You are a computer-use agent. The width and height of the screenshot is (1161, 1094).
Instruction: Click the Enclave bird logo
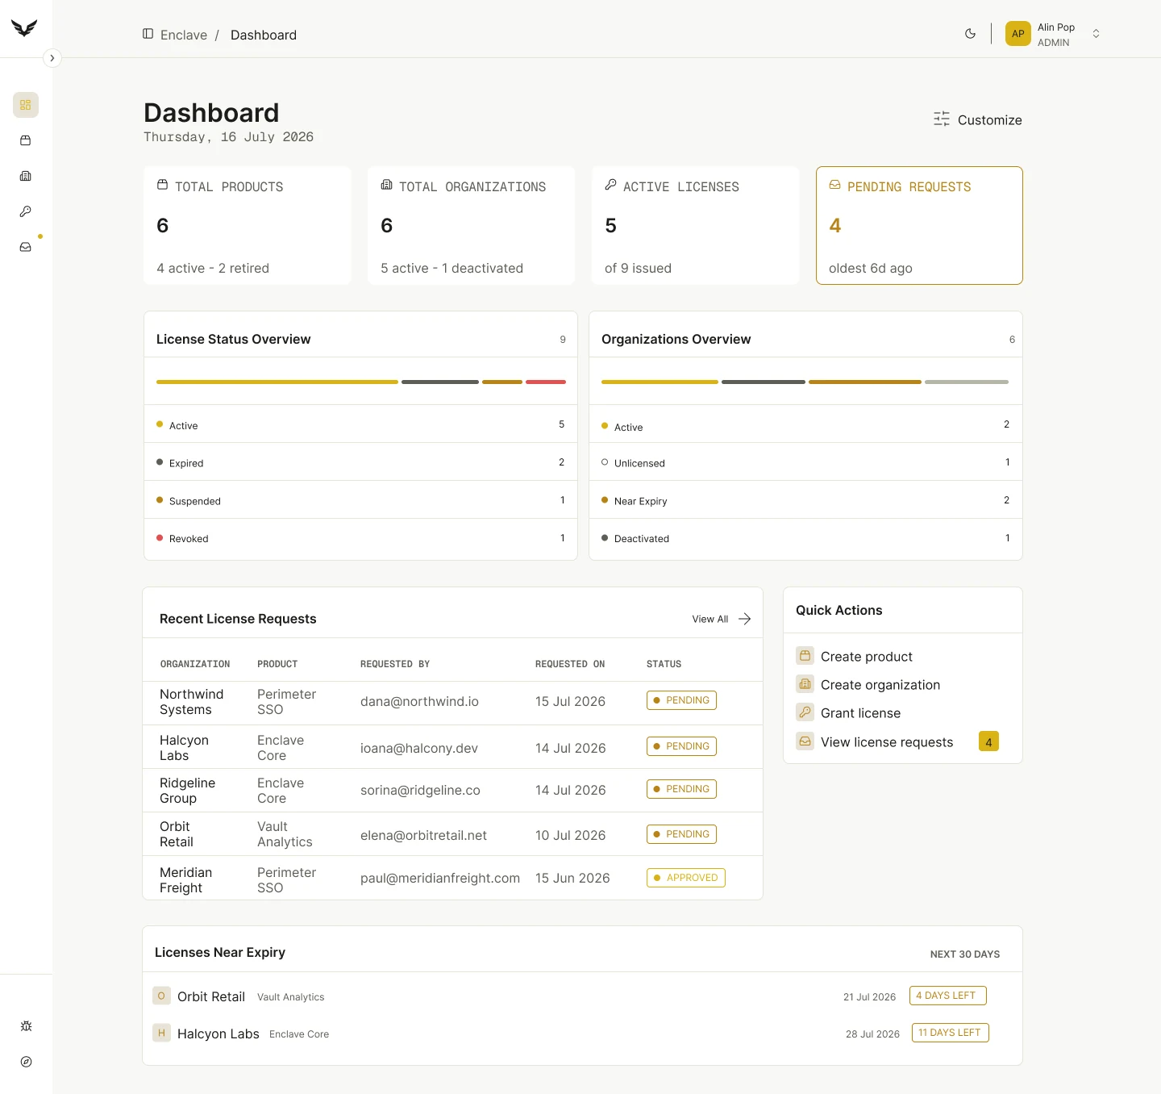24,28
